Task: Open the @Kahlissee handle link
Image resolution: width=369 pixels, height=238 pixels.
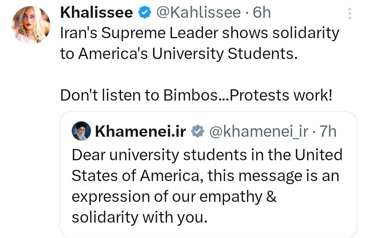Action: point(198,13)
